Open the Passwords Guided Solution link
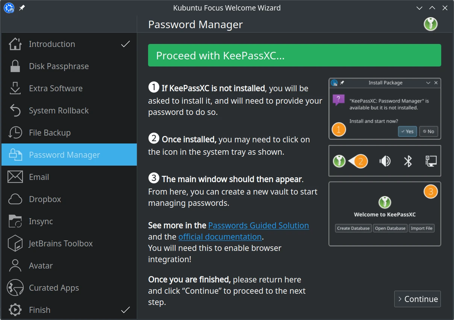 (x=258, y=225)
